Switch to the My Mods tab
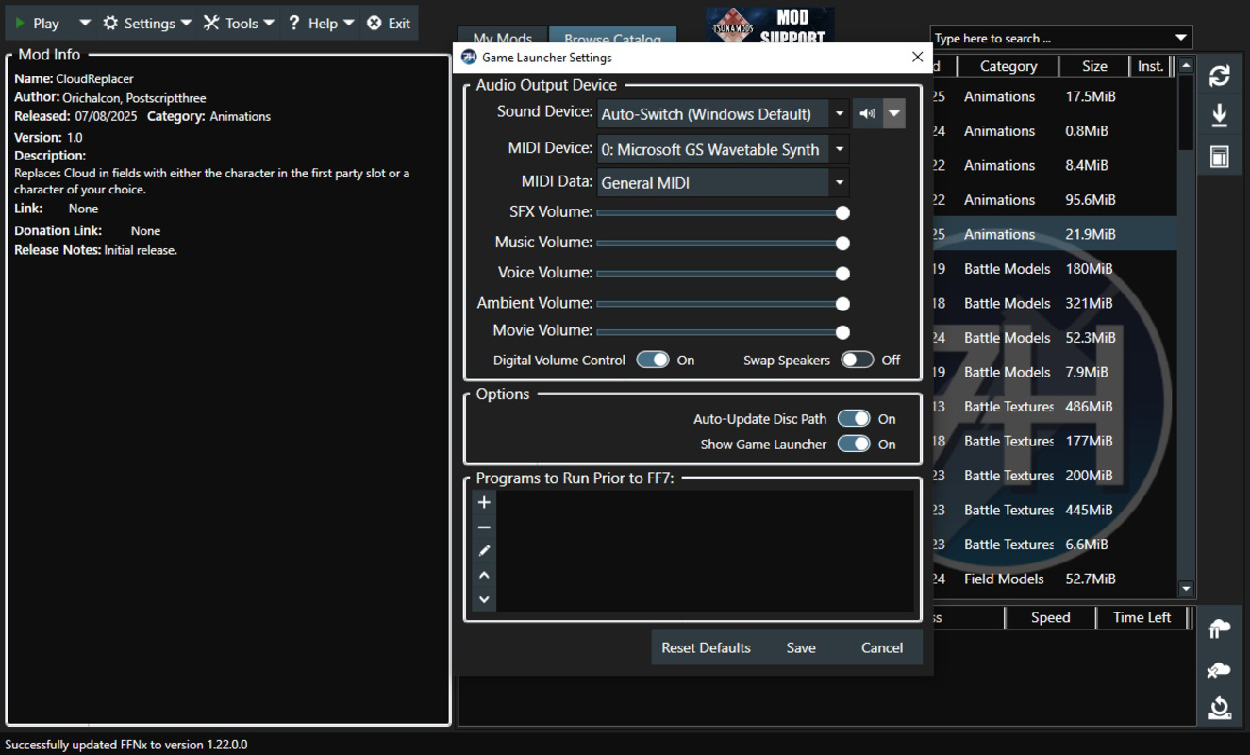1250x755 pixels. point(503,38)
